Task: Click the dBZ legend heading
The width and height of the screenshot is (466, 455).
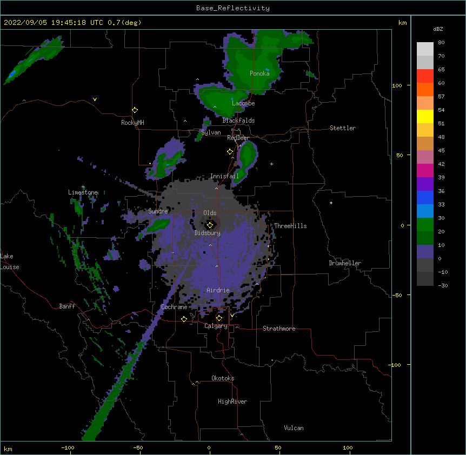Action: point(438,29)
